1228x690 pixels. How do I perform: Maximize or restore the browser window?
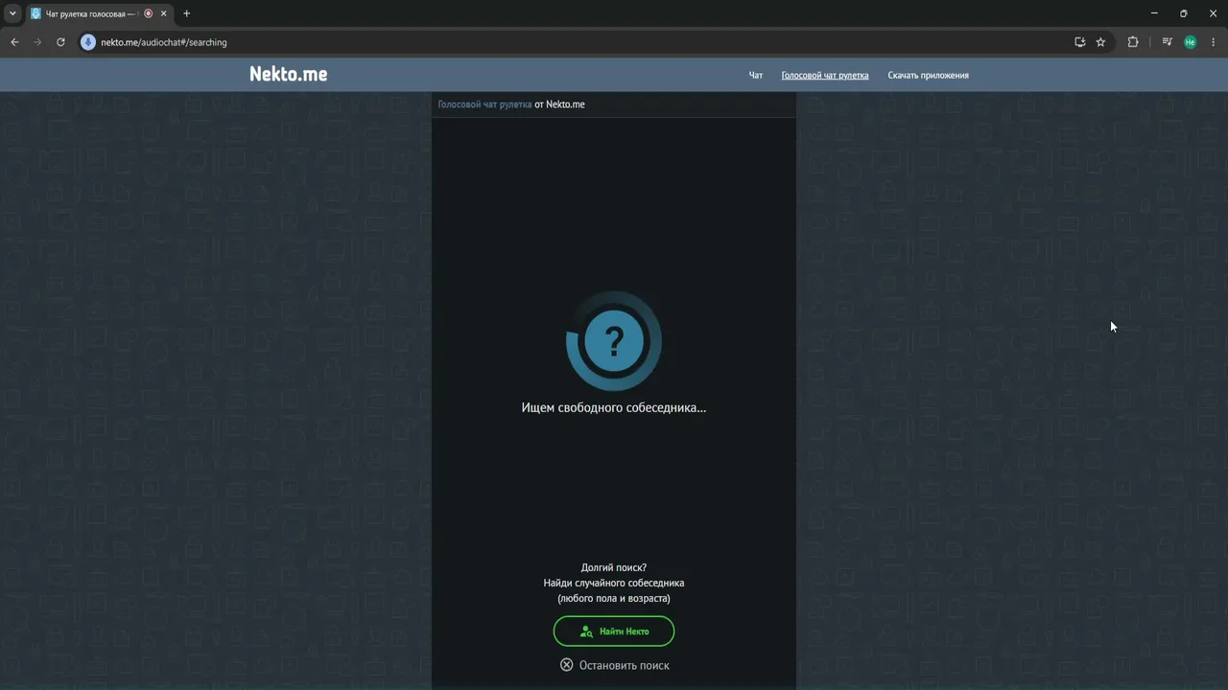[x=1183, y=13]
